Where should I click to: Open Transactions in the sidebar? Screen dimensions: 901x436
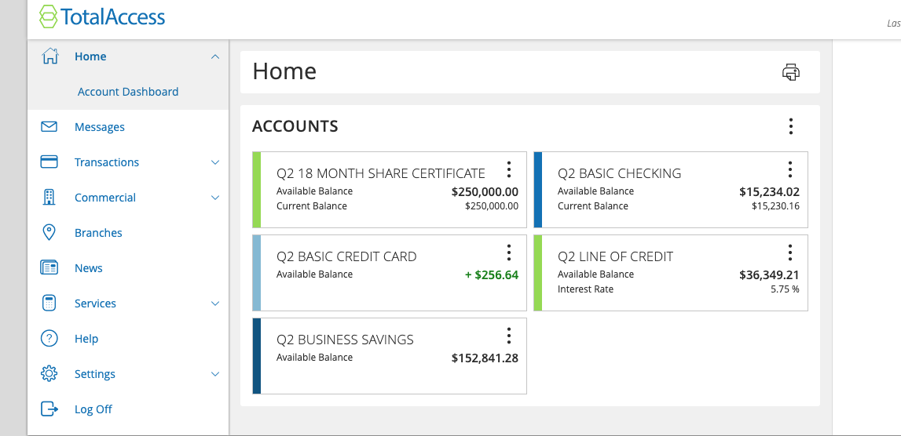pyautogui.click(x=107, y=162)
